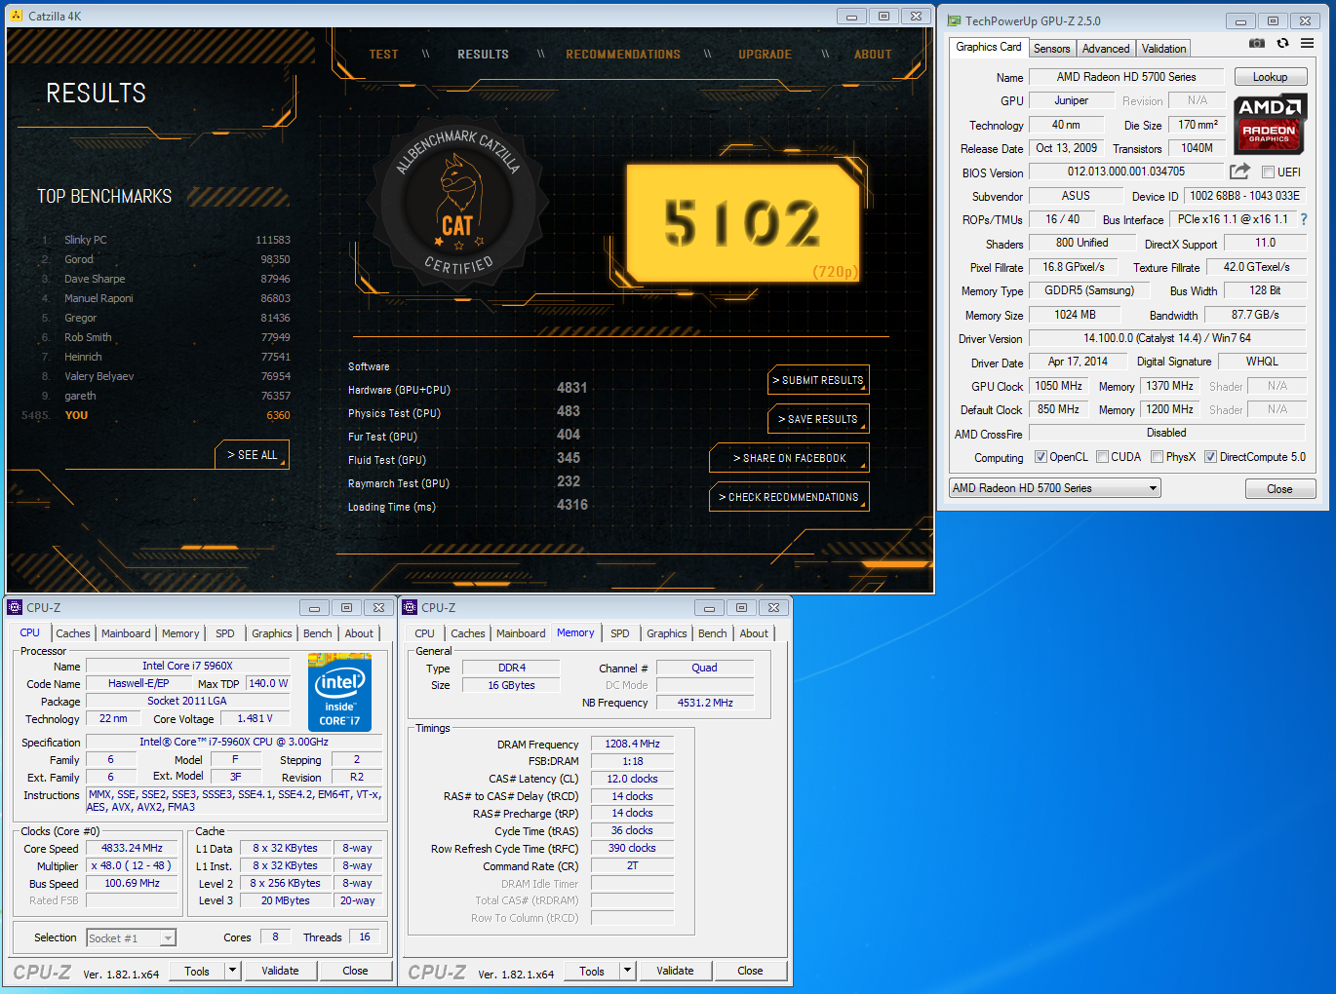The height and width of the screenshot is (994, 1336).
Task: Open SPD tab in right CPU-Z window
Action: click(x=620, y=633)
